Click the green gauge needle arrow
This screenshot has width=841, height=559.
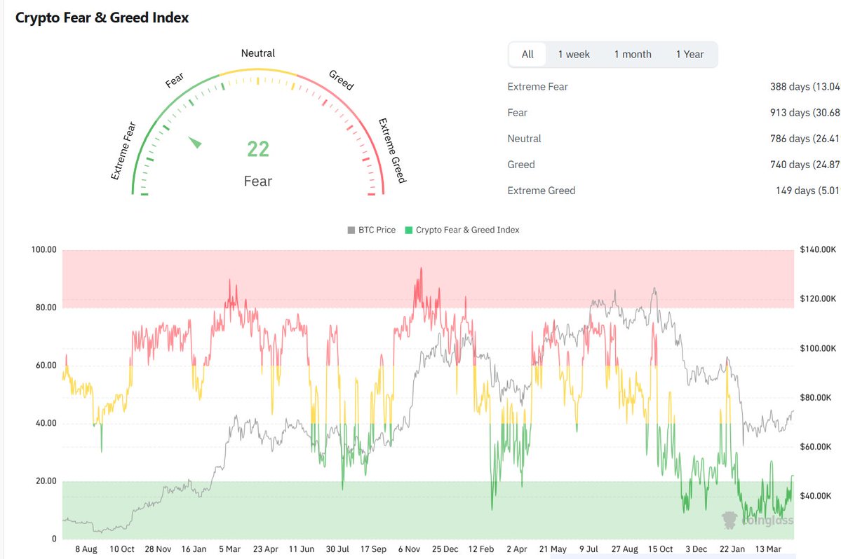[x=195, y=142]
